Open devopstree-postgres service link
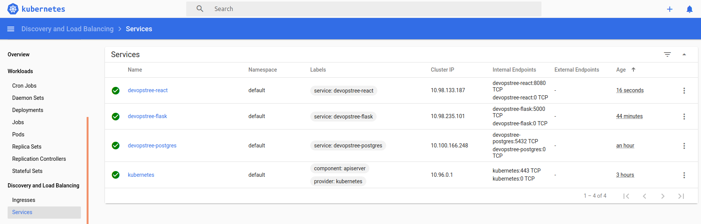701x224 pixels. (x=152, y=146)
